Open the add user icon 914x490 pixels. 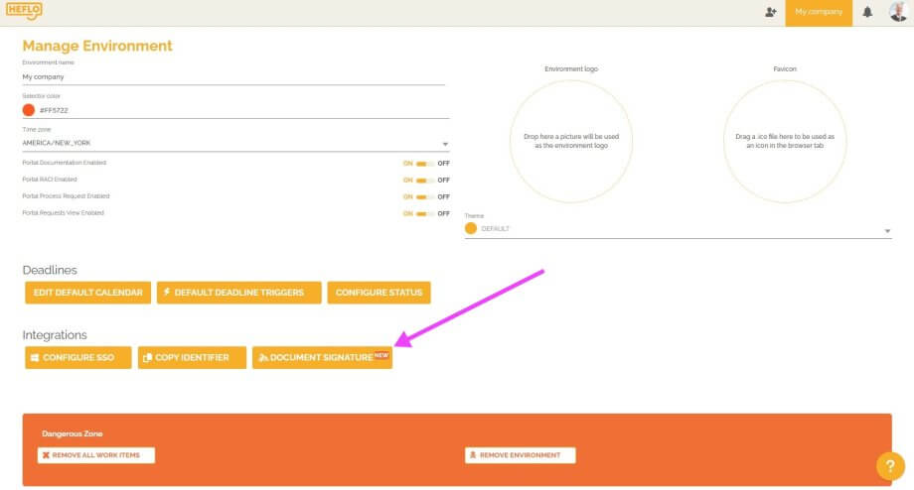tap(771, 12)
